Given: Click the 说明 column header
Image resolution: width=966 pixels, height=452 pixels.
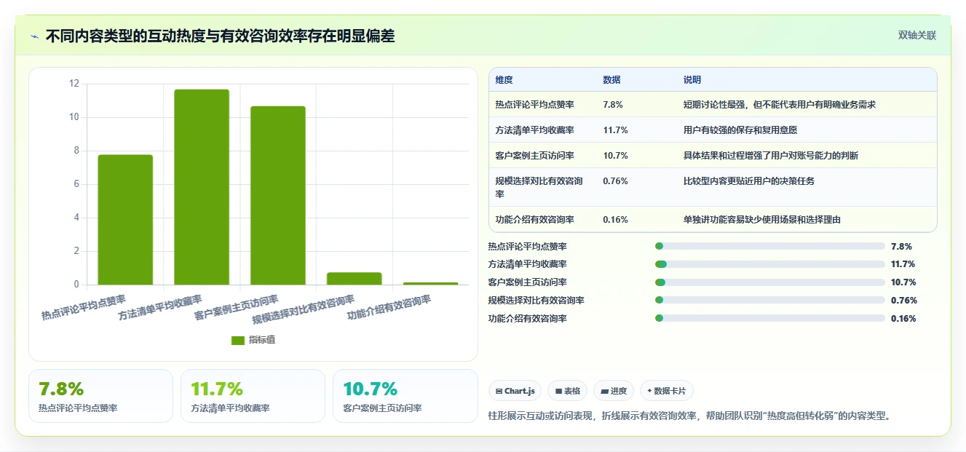Looking at the screenshot, I should (x=692, y=80).
